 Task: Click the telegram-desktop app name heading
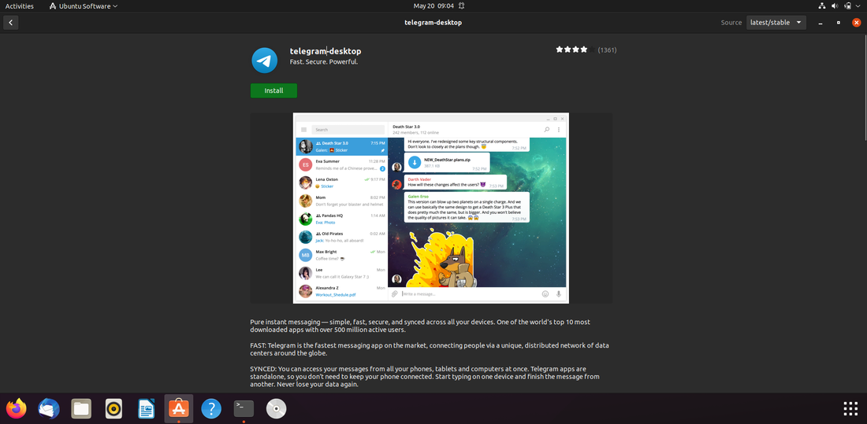click(326, 51)
